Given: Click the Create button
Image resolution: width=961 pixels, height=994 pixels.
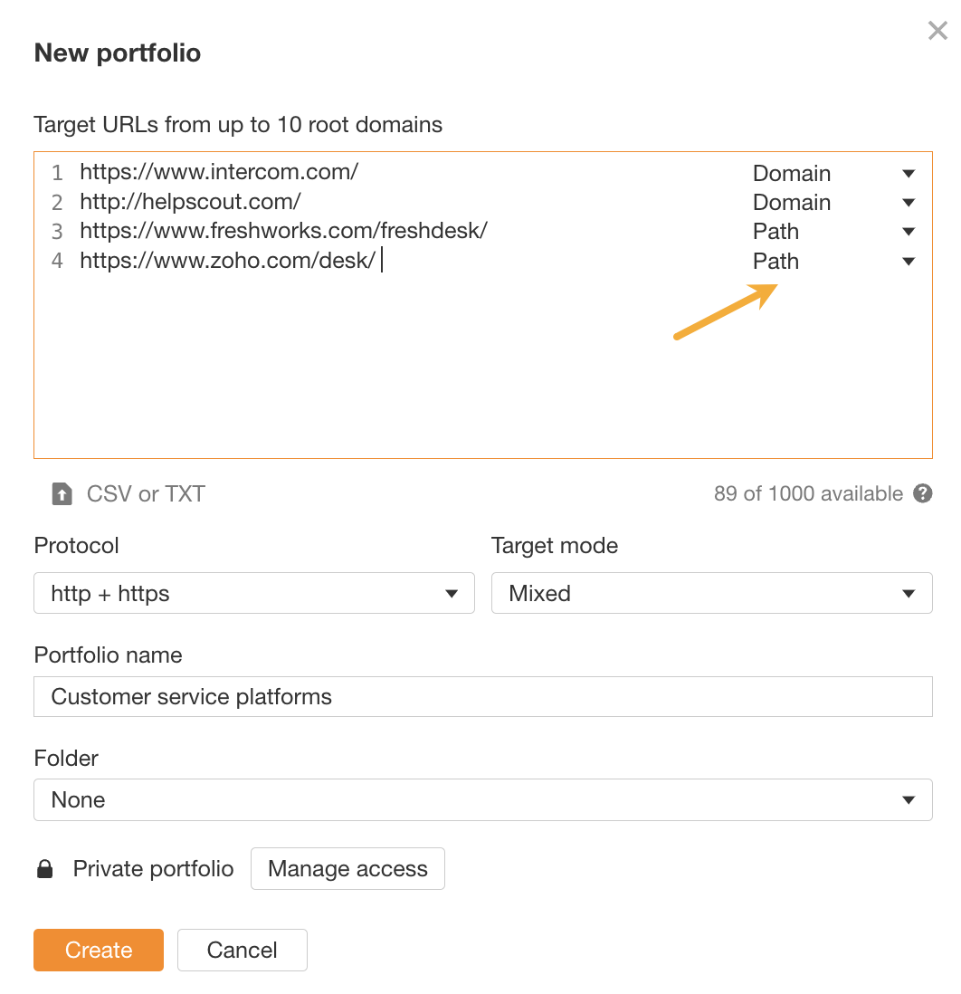Looking at the screenshot, I should pos(99,950).
